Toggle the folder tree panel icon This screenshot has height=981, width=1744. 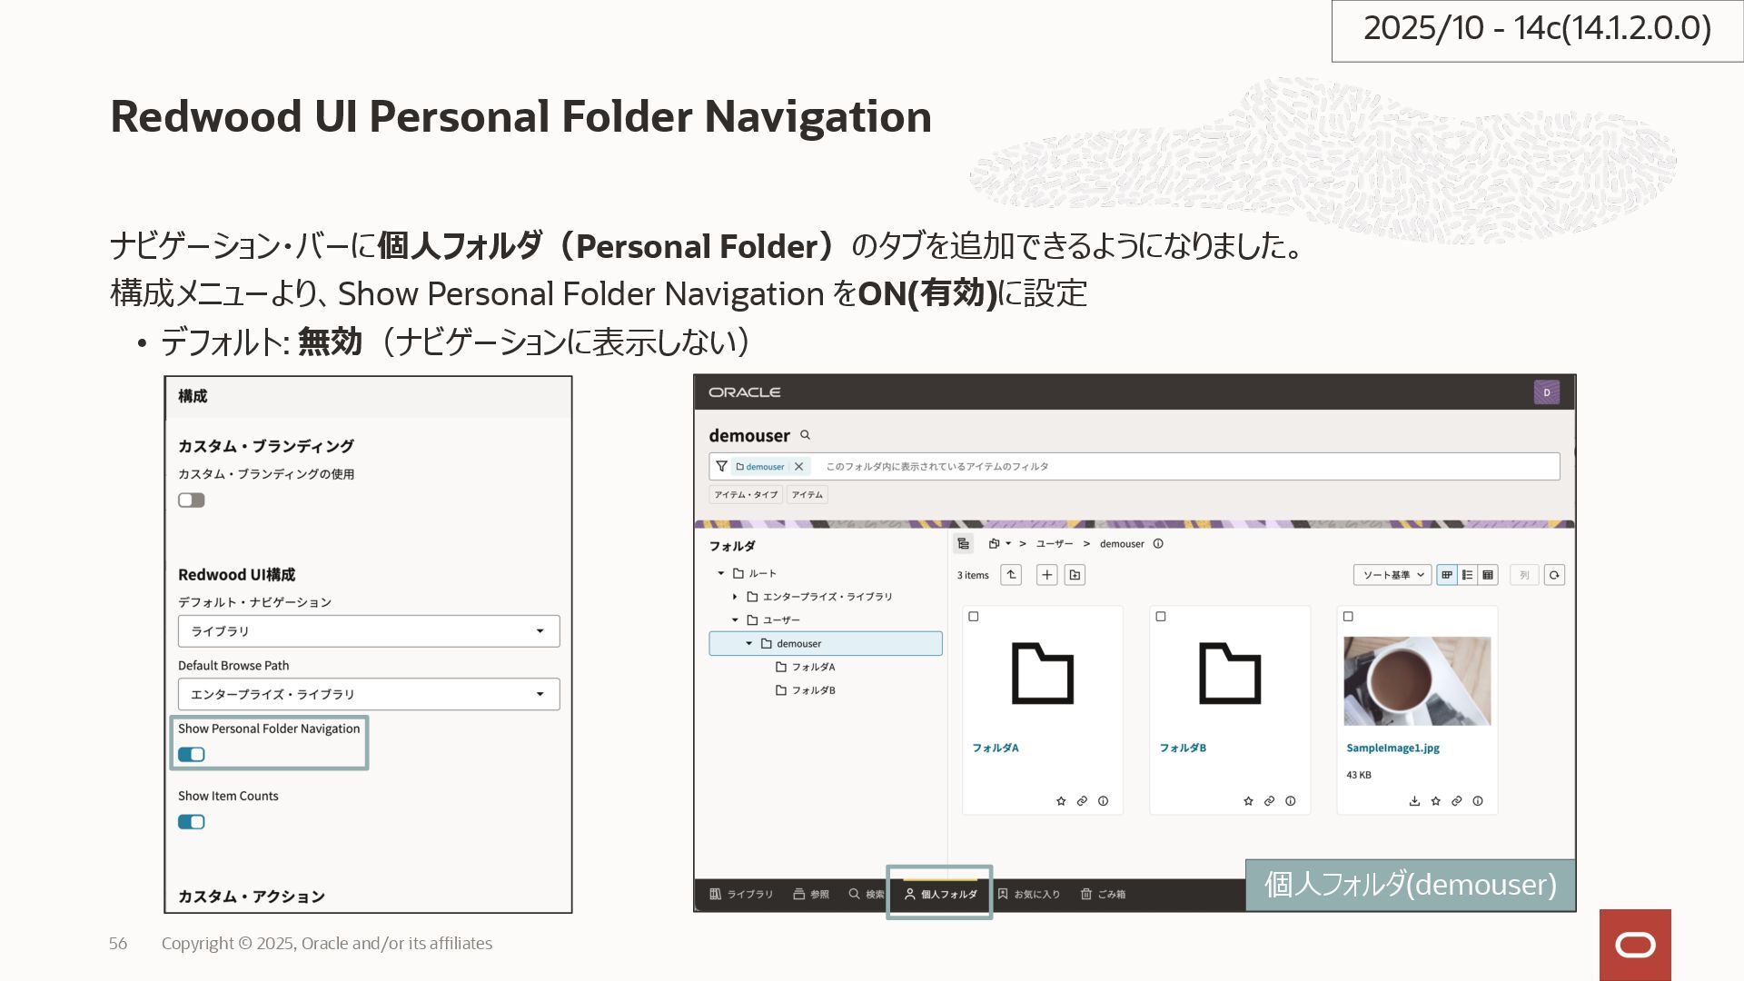click(963, 544)
